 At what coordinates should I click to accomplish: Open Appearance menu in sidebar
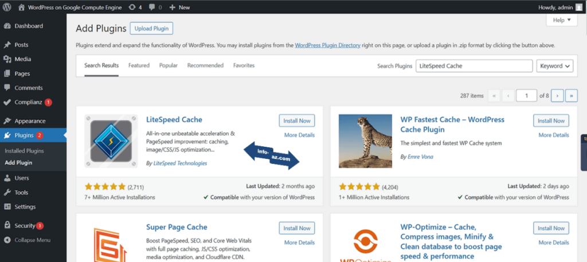point(30,121)
